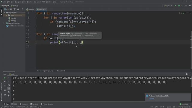Open the Terminal tool window

34,104
